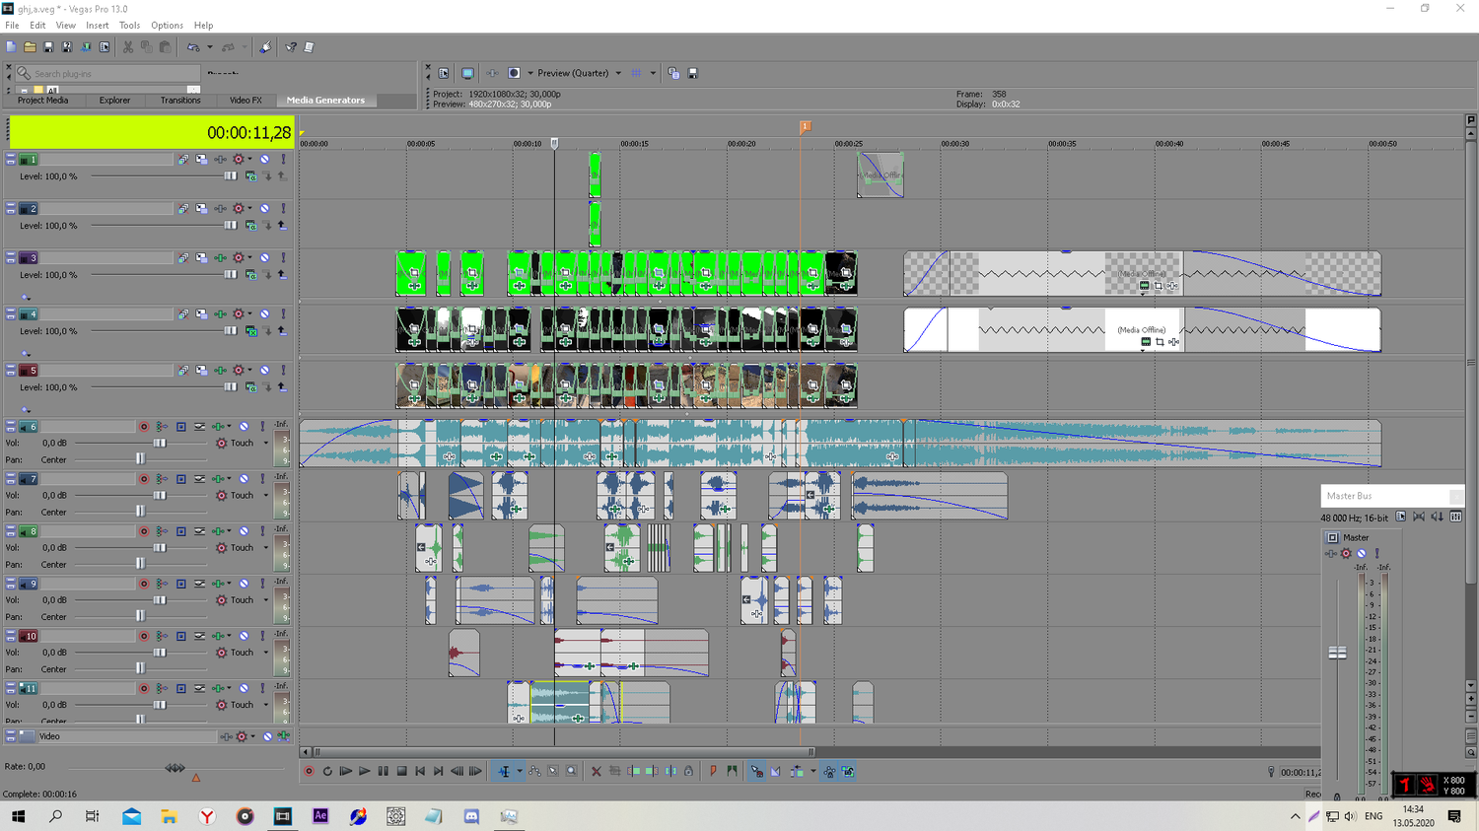Arm audio track 6 for record
This screenshot has height=831, width=1479.
pyautogui.click(x=144, y=427)
